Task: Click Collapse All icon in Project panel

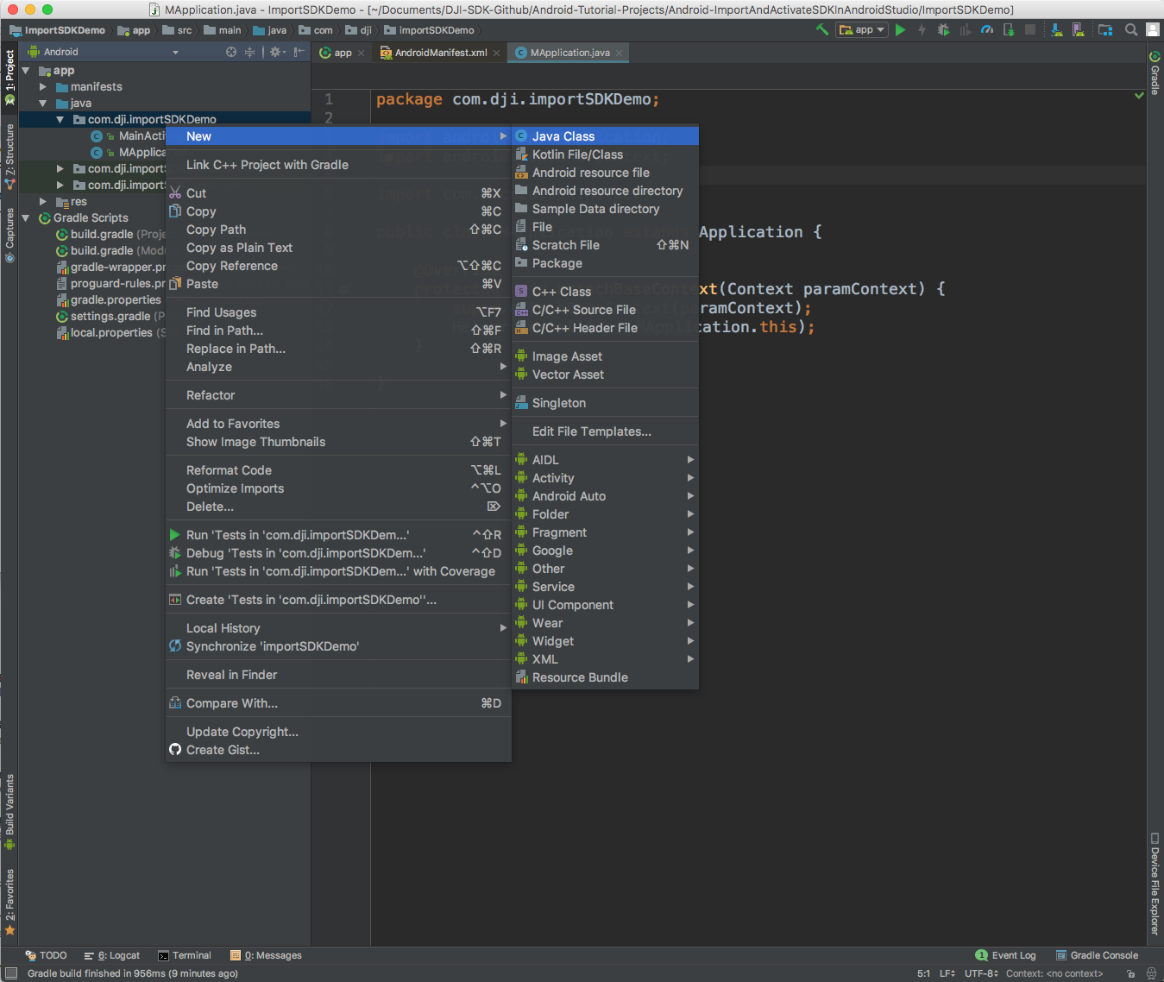Action: tap(250, 52)
